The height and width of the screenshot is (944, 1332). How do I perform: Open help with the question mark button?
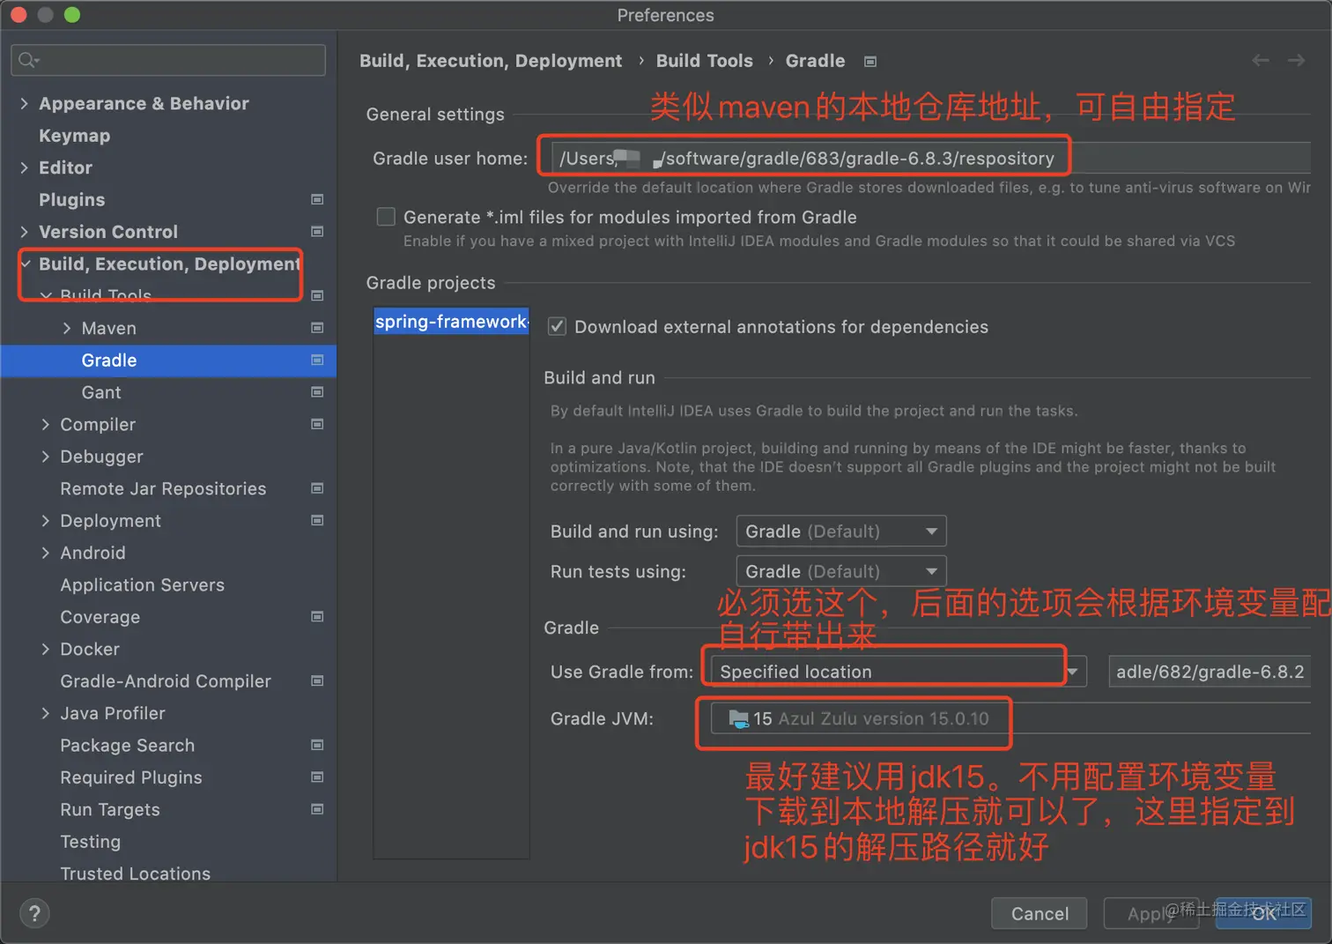coord(34,913)
